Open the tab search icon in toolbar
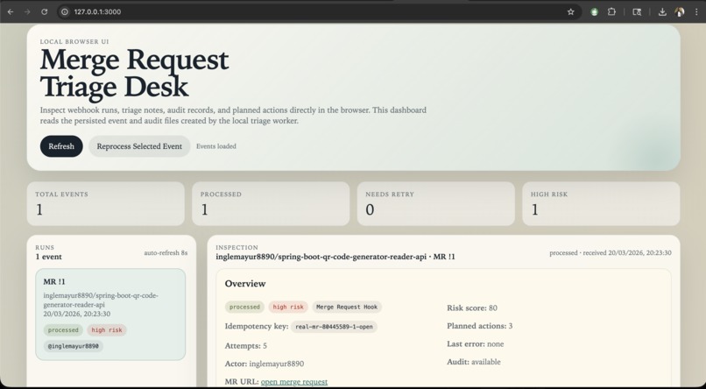This screenshot has height=389, width=706. pyautogui.click(x=637, y=11)
